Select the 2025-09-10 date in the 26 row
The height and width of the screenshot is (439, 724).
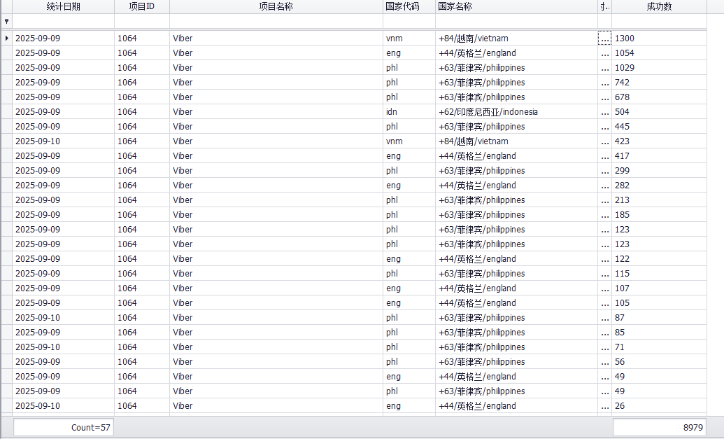[63, 406]
